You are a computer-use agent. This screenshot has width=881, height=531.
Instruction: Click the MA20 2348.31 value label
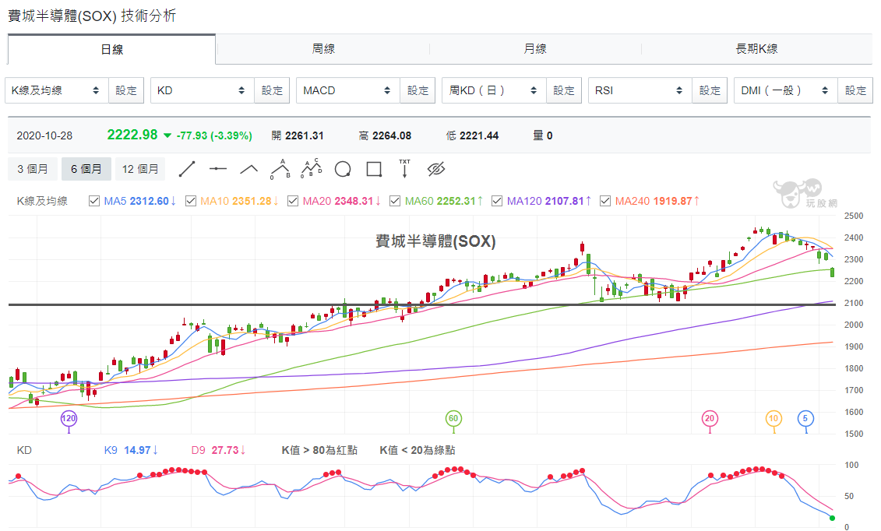[342, 201]
